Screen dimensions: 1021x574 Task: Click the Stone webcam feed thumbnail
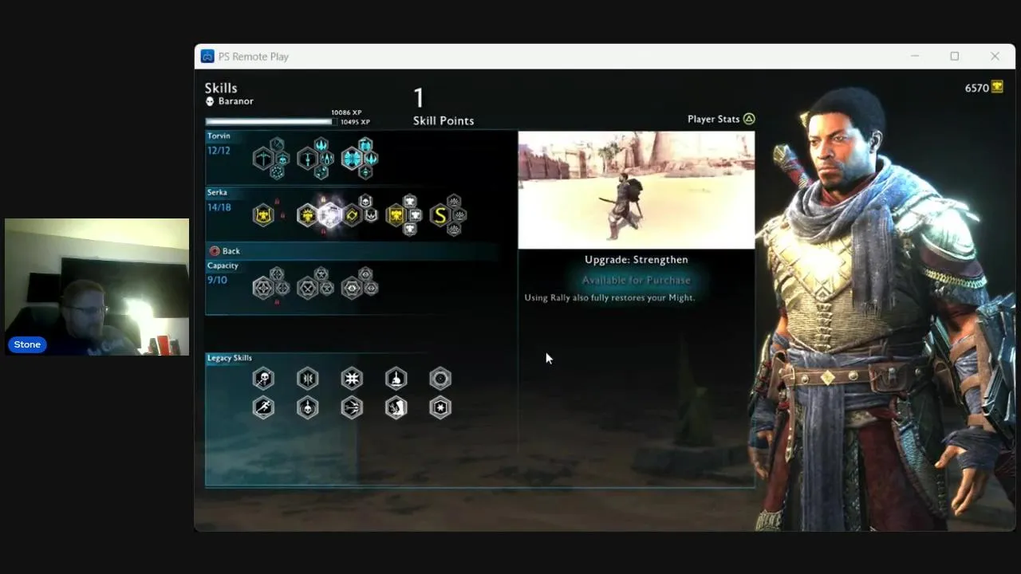(97, 287)
